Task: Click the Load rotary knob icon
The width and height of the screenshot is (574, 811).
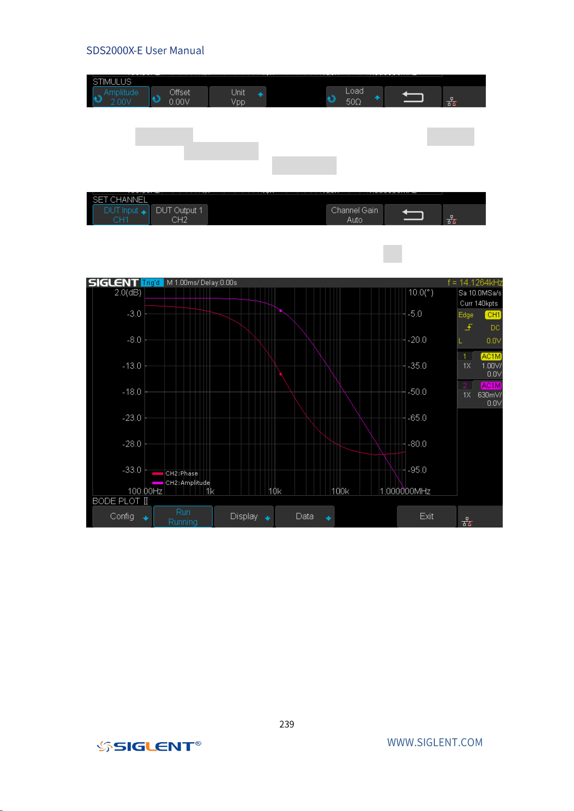Action: pyautogui.click(x=331, y=99)
